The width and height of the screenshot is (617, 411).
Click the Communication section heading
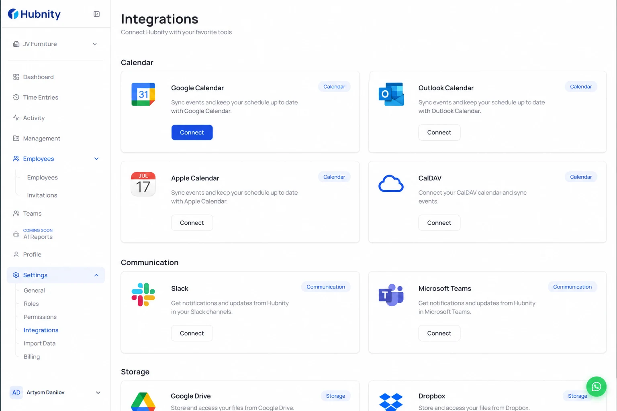click(x=149, y=262)
